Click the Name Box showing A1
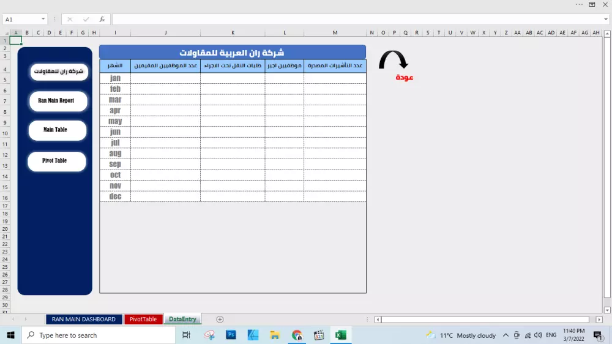 pos(21,19)
